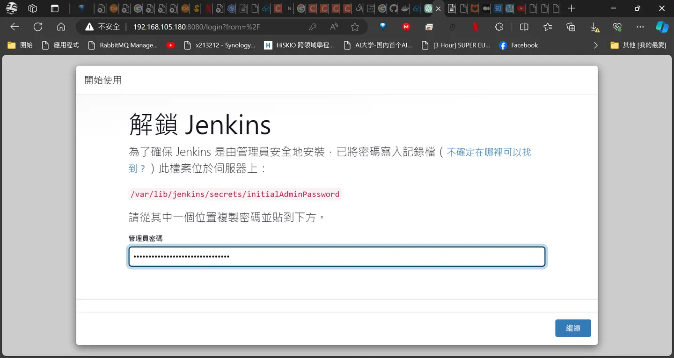Switch to the Docker whale tab
Viewport: 674px width, 358px height.
pyautogui.click(x=405, y=8)
